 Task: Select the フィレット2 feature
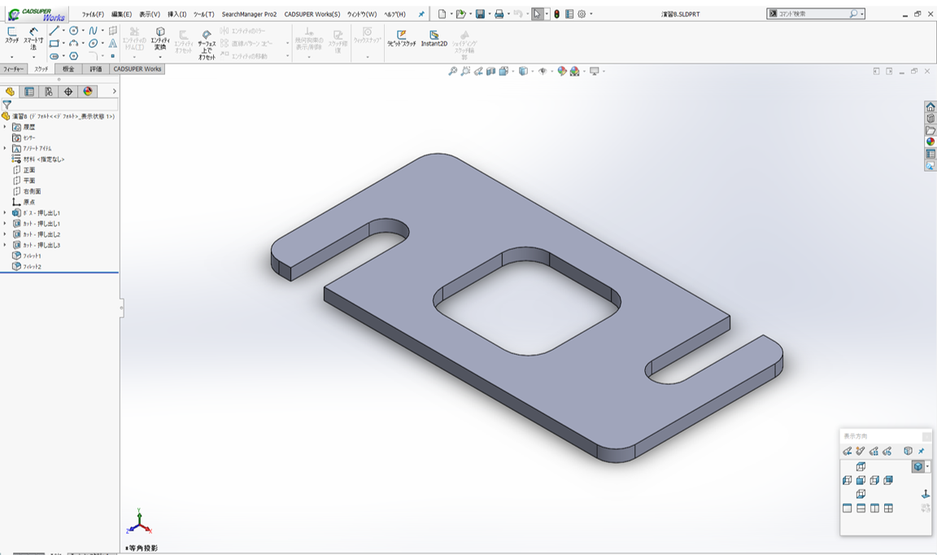click(27, 267)
